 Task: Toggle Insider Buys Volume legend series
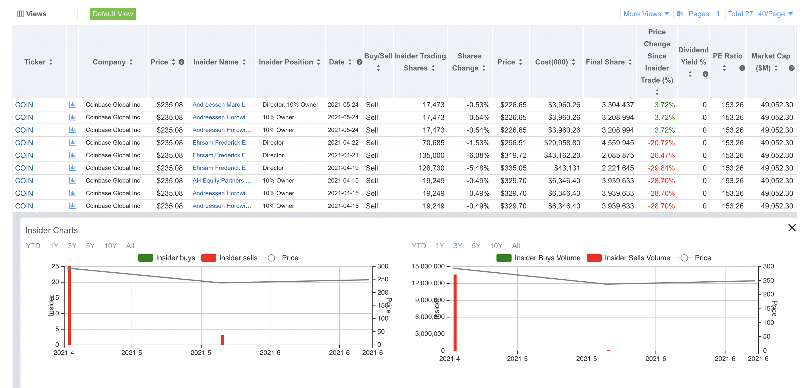538,258
